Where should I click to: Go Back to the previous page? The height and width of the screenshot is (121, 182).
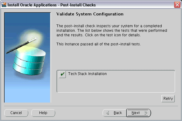coord(114,113)
